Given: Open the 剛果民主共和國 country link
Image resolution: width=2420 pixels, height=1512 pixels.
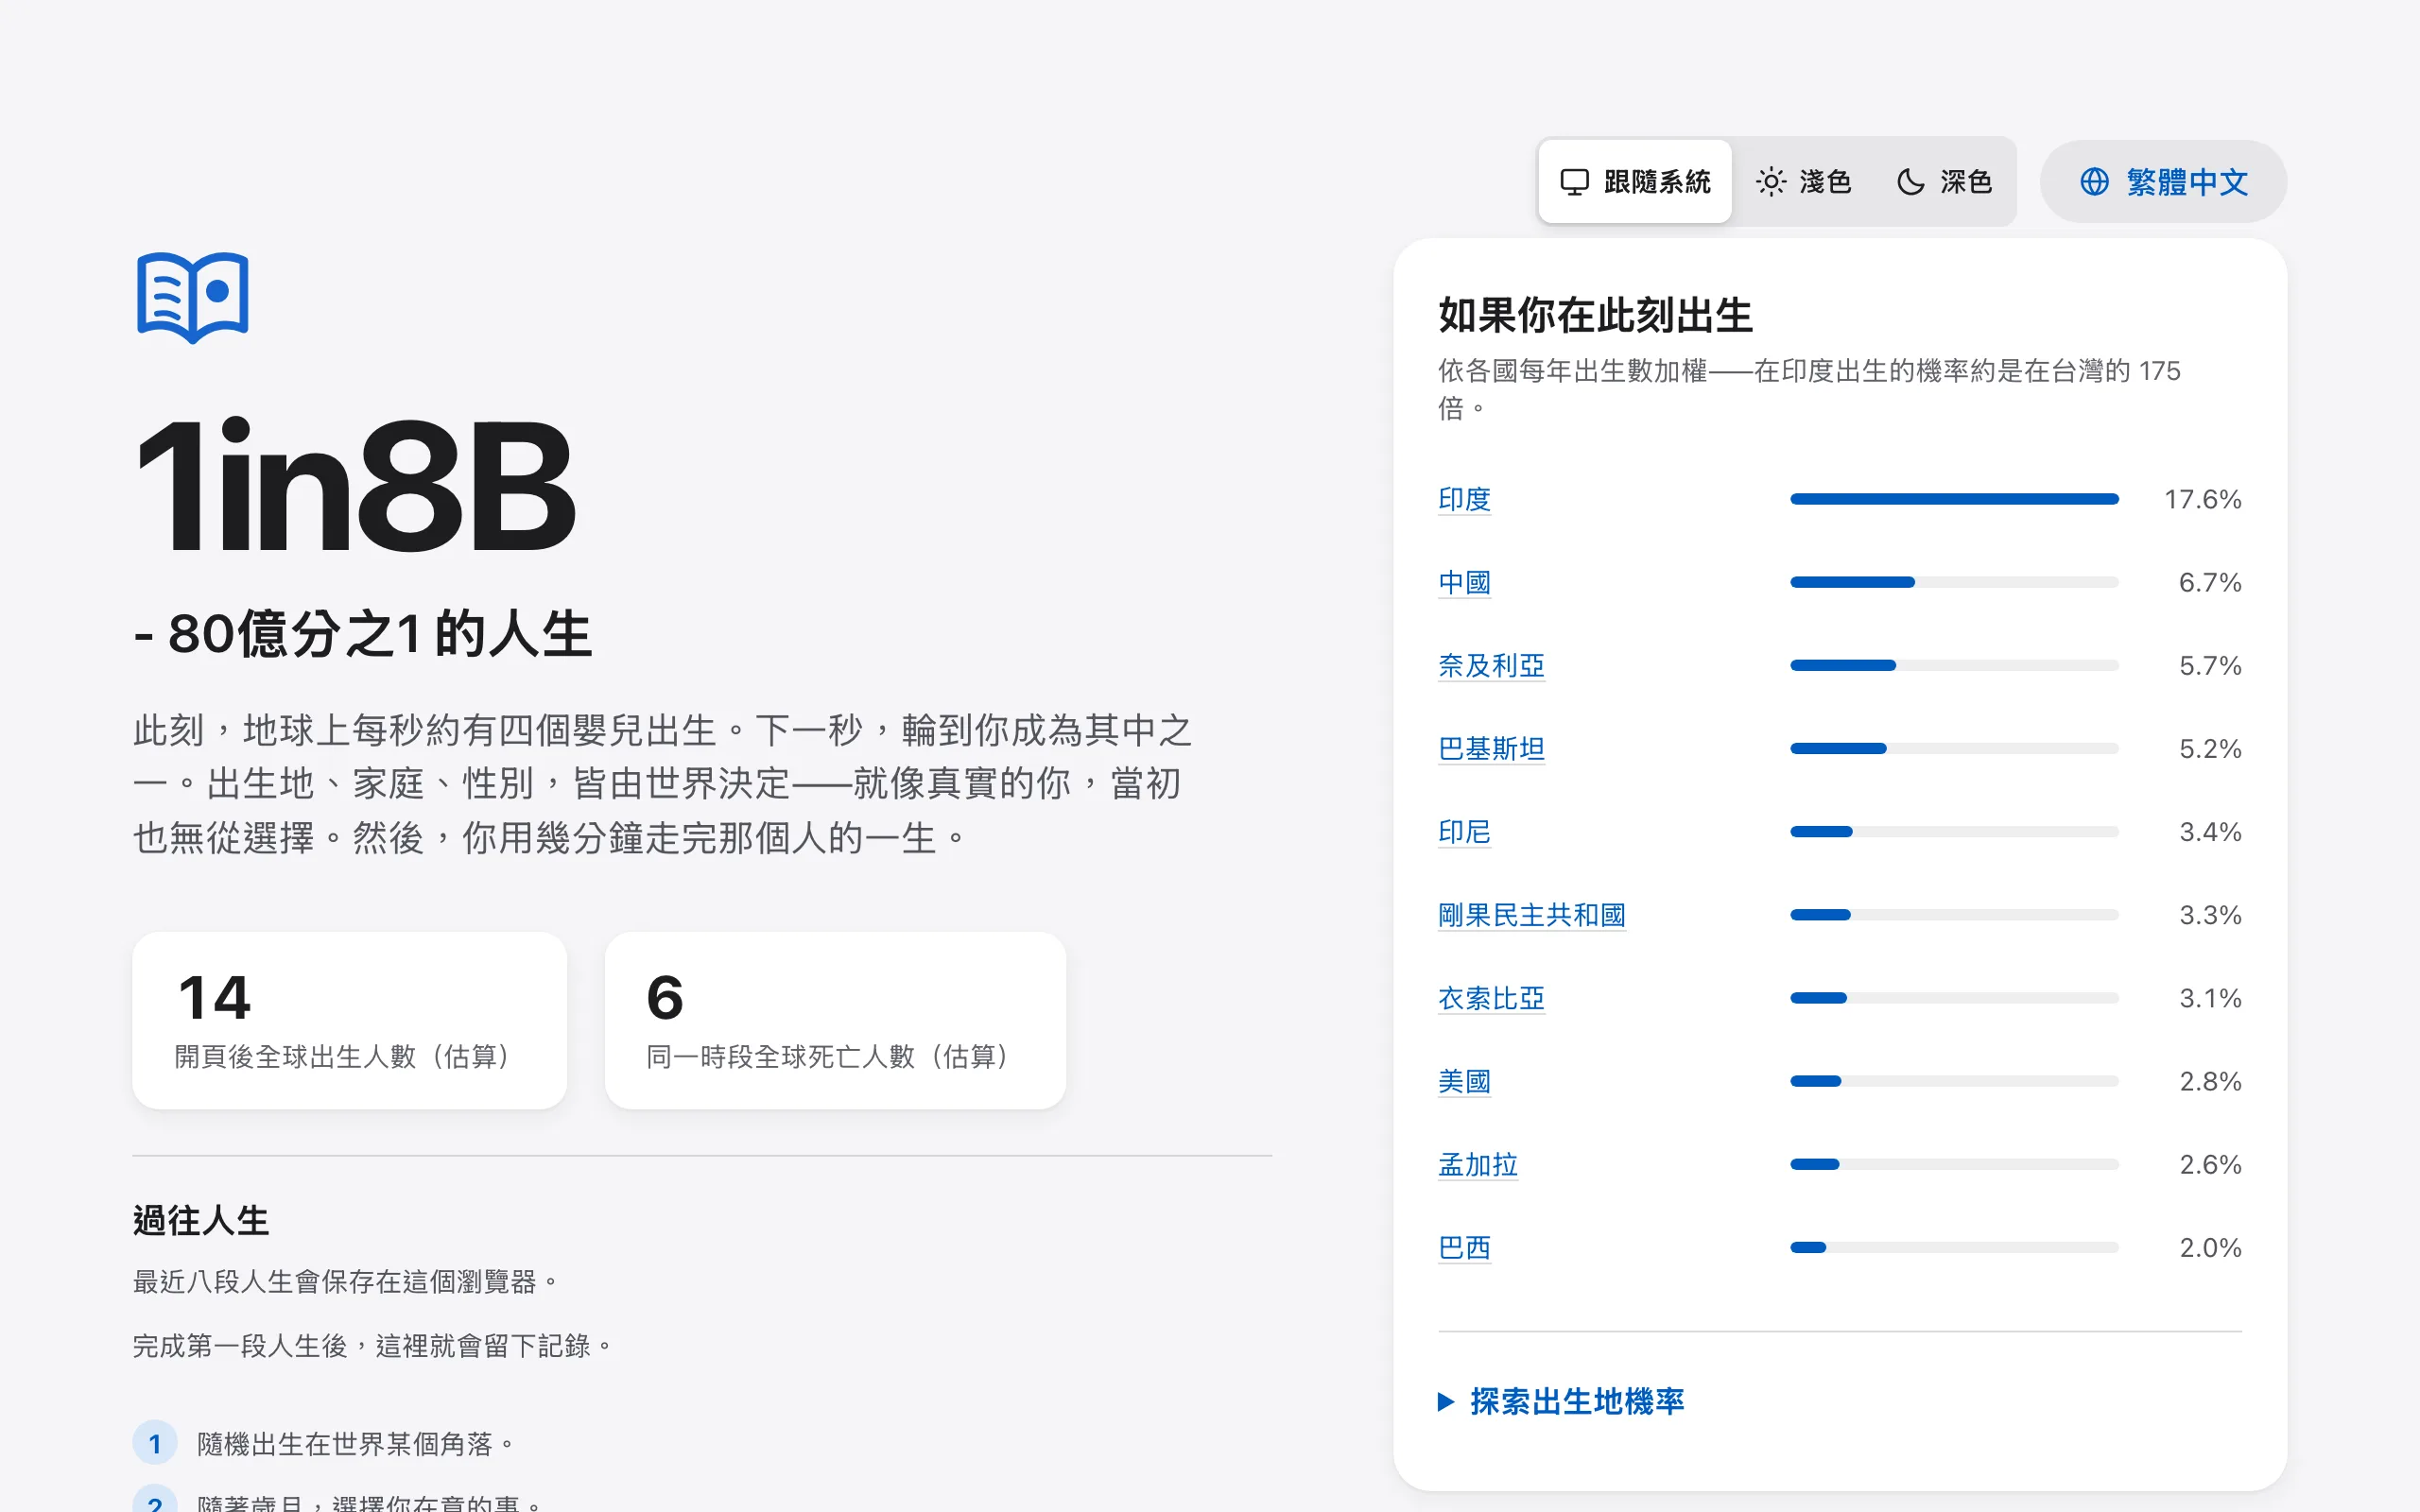Looking at the screenshot, I should (1532, 914).
